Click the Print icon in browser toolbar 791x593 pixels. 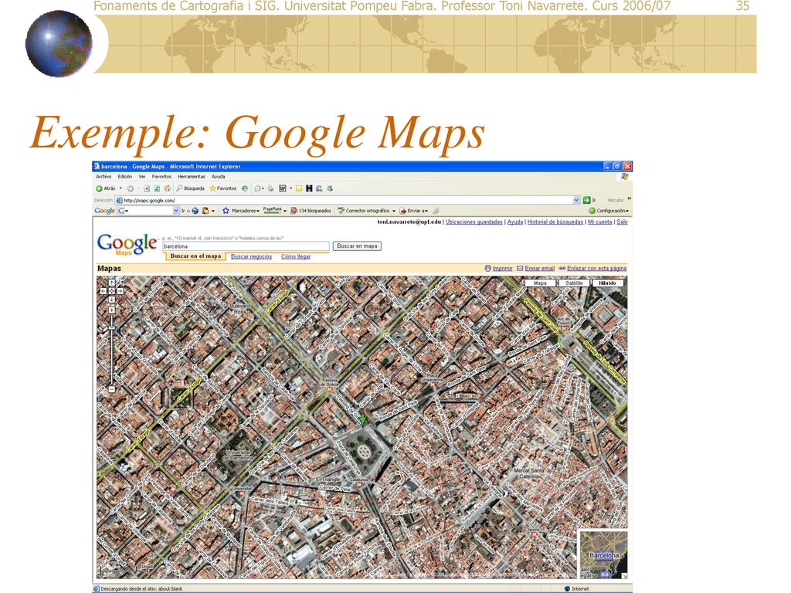tap(270, 188)
